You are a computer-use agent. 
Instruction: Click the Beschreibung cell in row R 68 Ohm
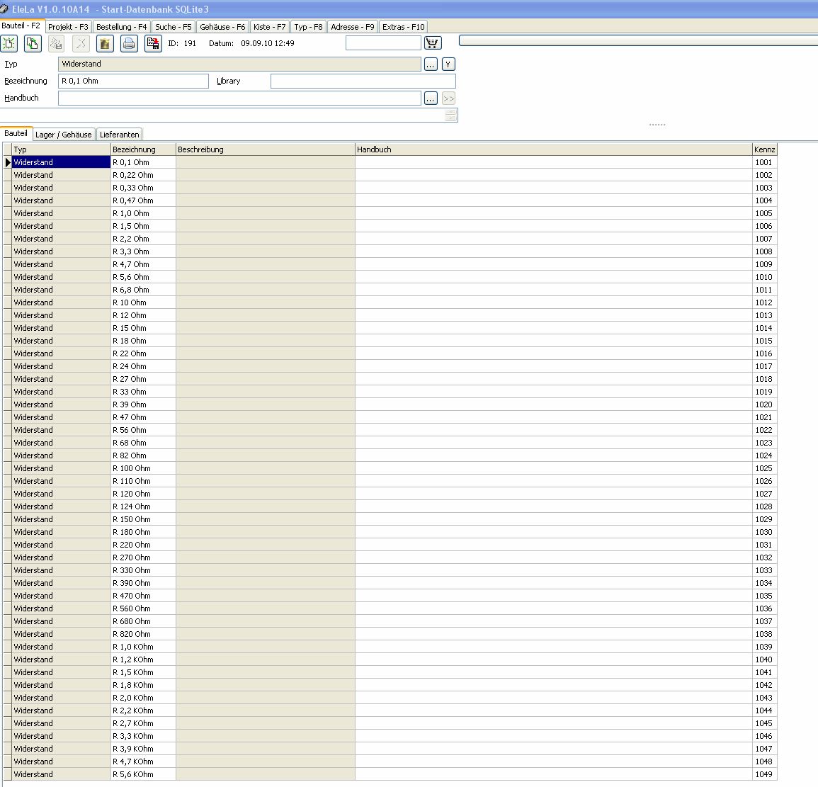tap(266, 443)
